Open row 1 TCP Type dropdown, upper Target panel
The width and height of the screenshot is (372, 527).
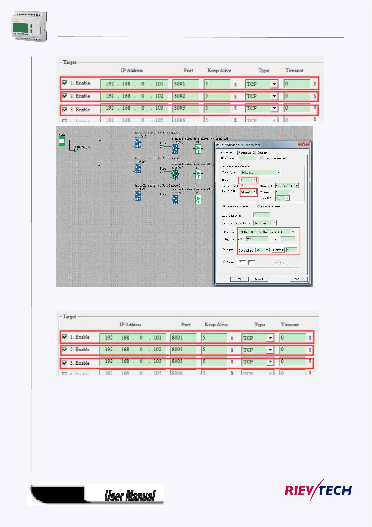coord(262,84)
